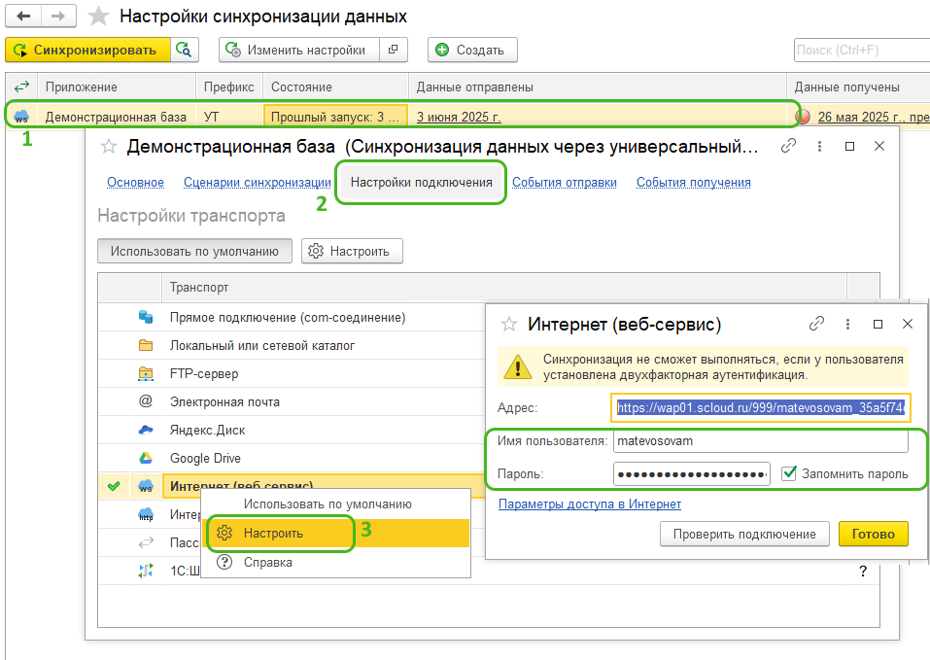The height and width of the screenshot is (660, 930).
Task: Switch to Сценарии синхронизации tab
Action: coord(258,182)
